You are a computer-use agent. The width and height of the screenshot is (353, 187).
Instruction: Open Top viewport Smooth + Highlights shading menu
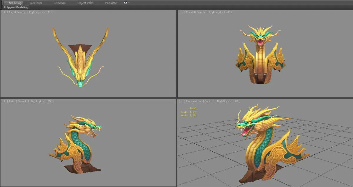[33, 12]
